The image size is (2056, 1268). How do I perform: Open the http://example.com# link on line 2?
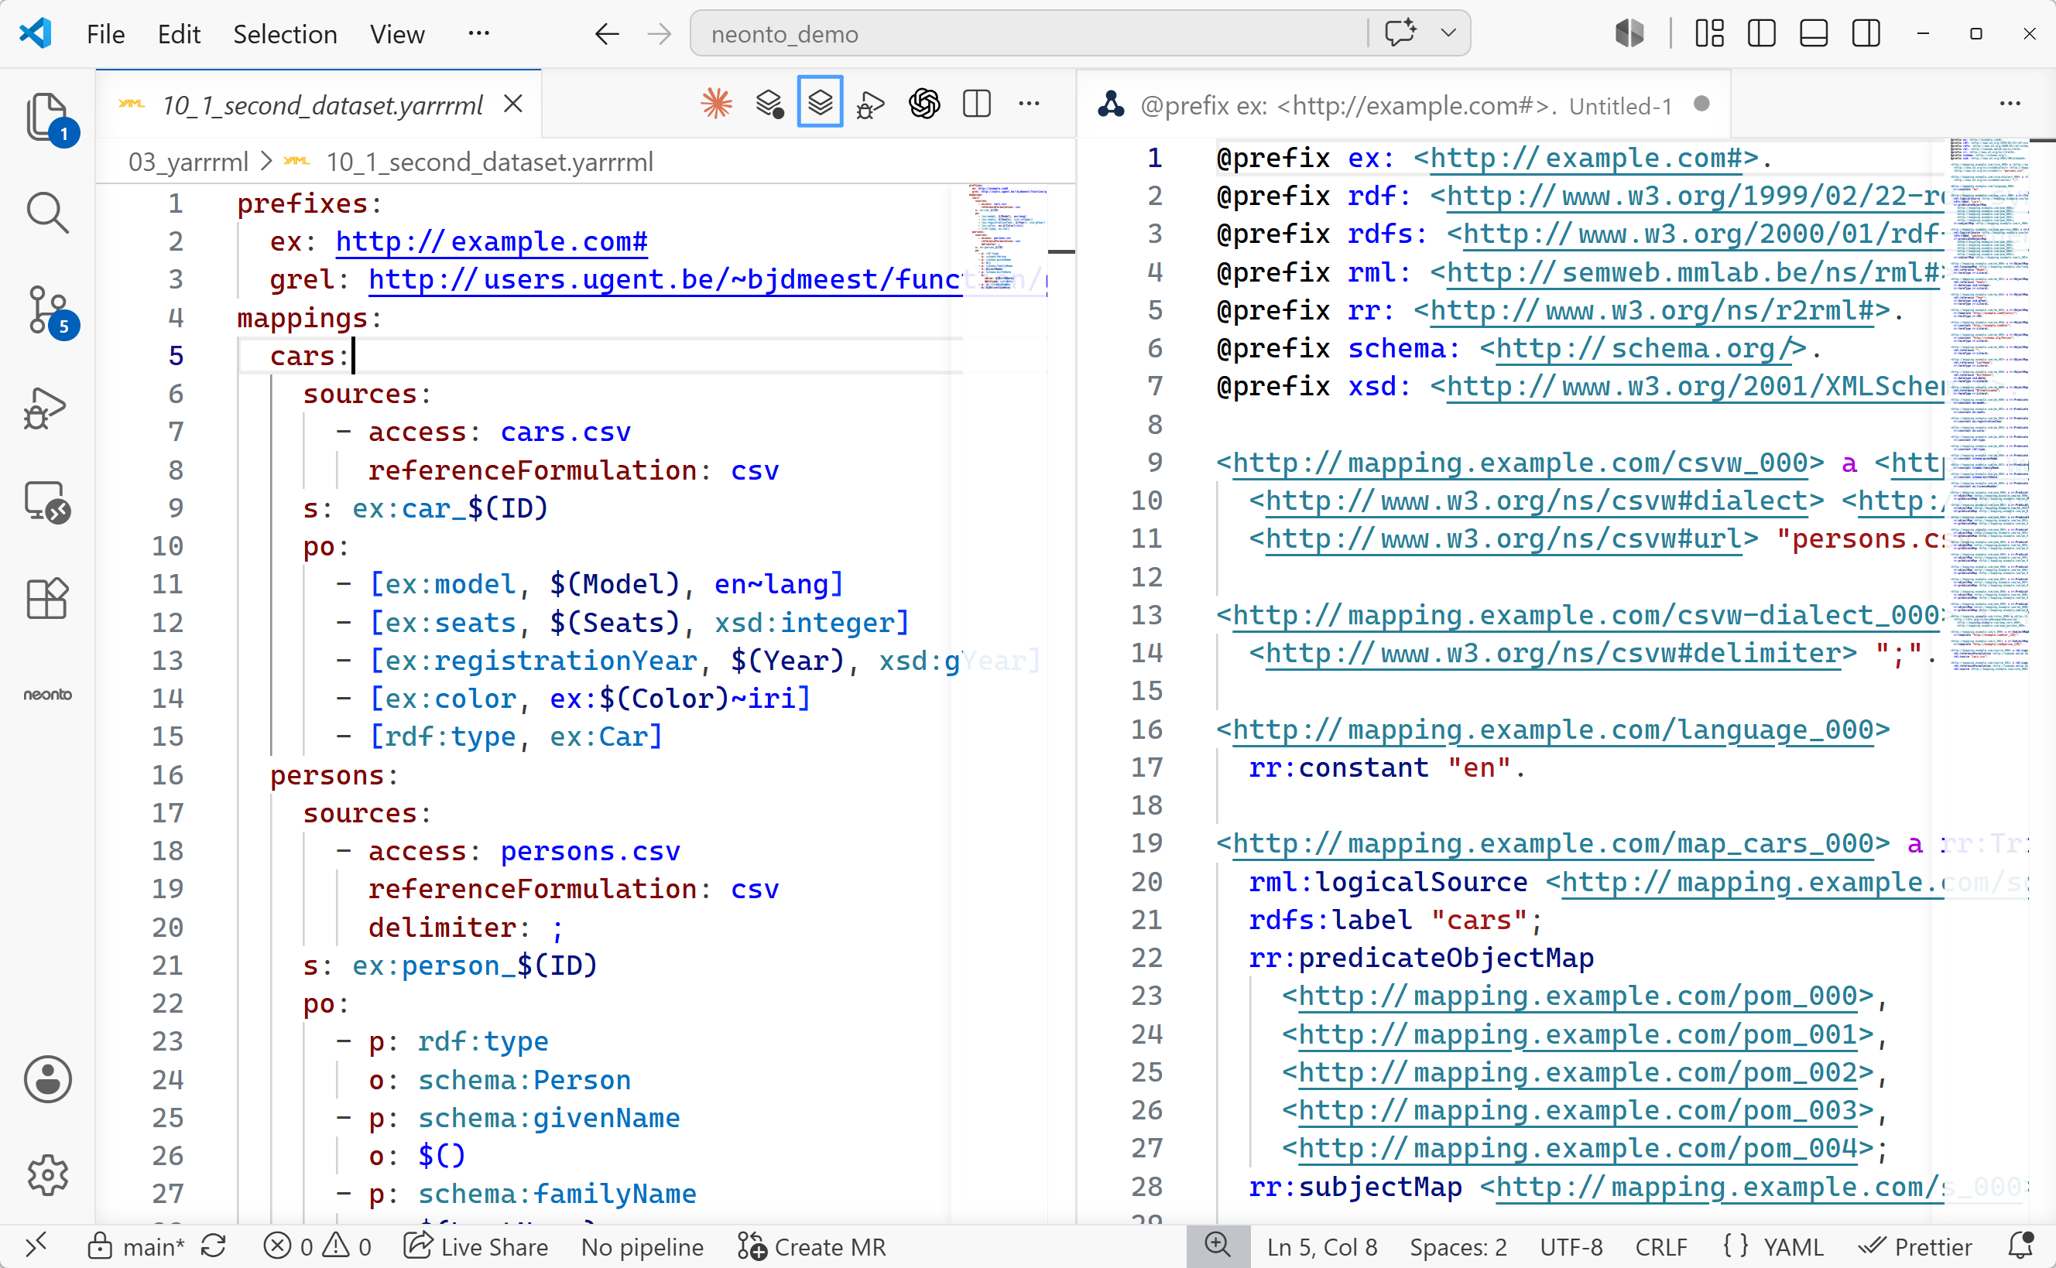coord(492,241)
